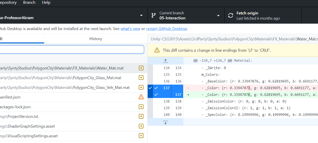Click the filter changed files input field

[72, 49]
